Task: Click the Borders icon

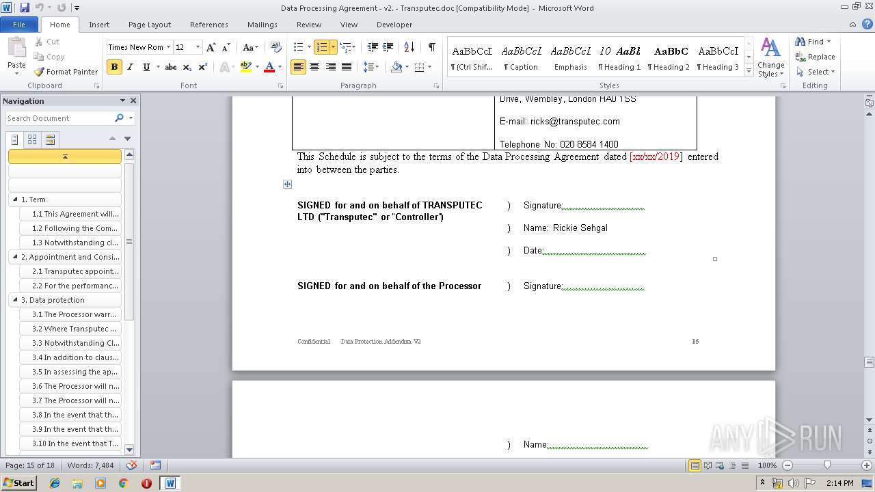Action: [419, 67]
